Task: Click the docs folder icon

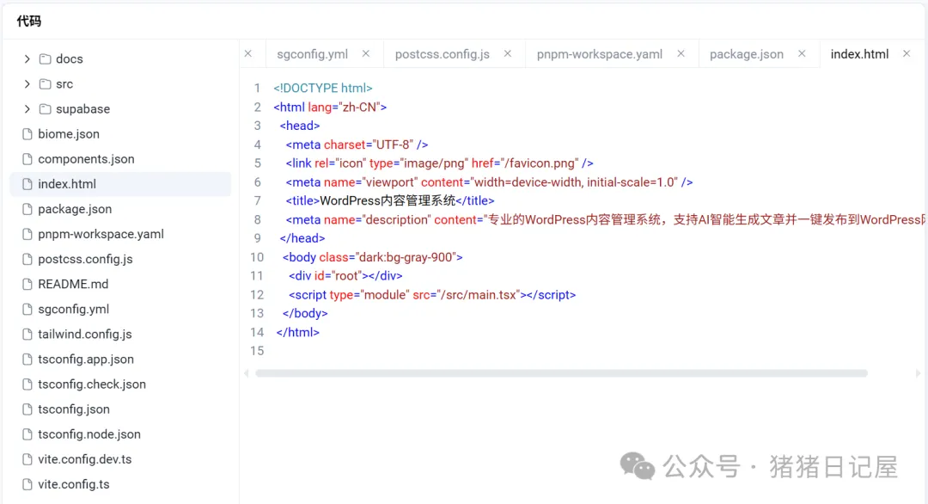Action: 46,59
